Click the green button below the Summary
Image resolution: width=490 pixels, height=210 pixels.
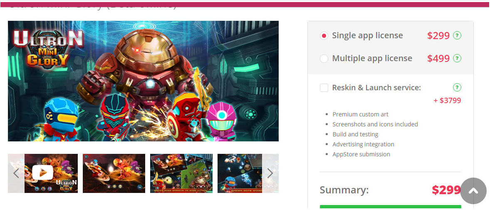pyautogui.click(x=390, y=207)
